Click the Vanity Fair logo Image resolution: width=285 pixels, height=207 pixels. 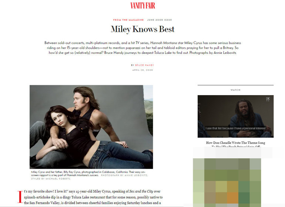pyautogui.click(x=142, y=6)
